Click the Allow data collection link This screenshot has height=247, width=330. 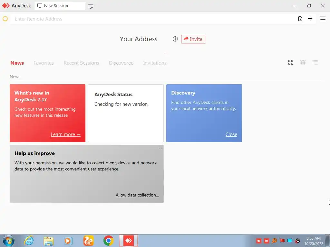pos(137,195)
